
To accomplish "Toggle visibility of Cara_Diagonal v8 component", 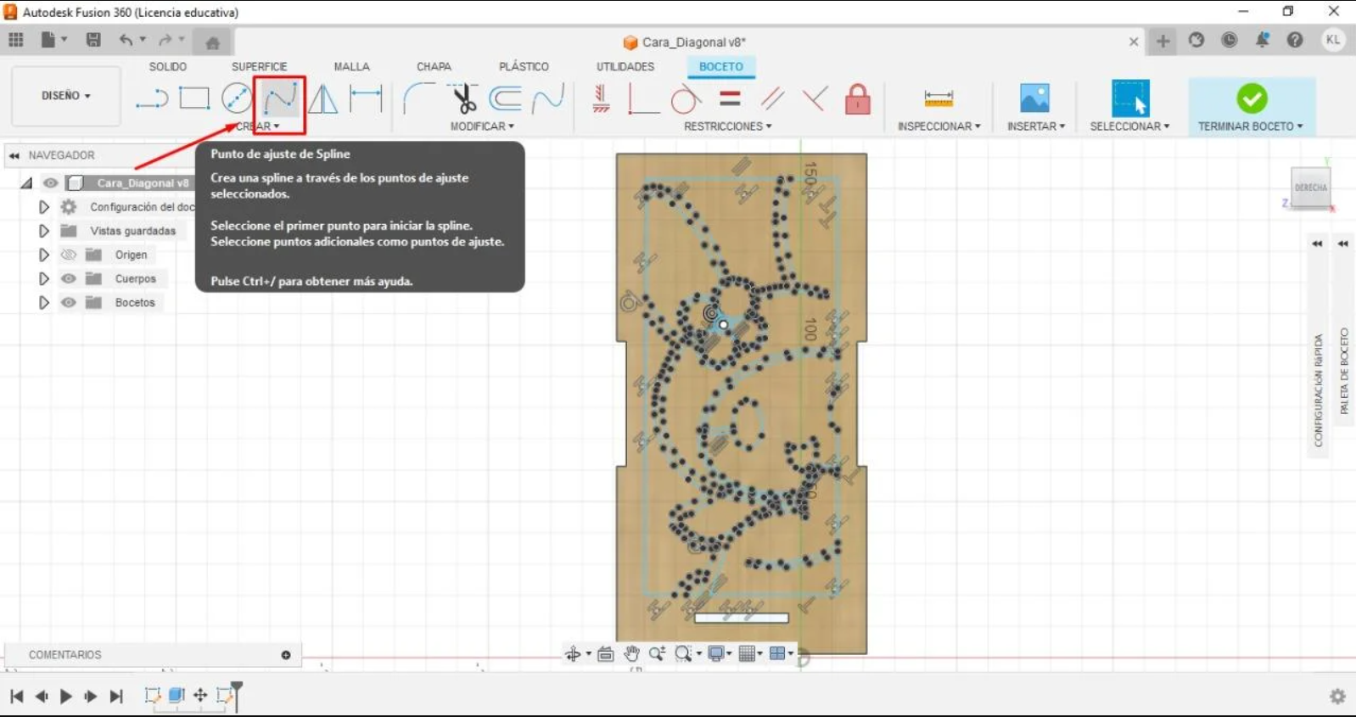I will 51,182.
